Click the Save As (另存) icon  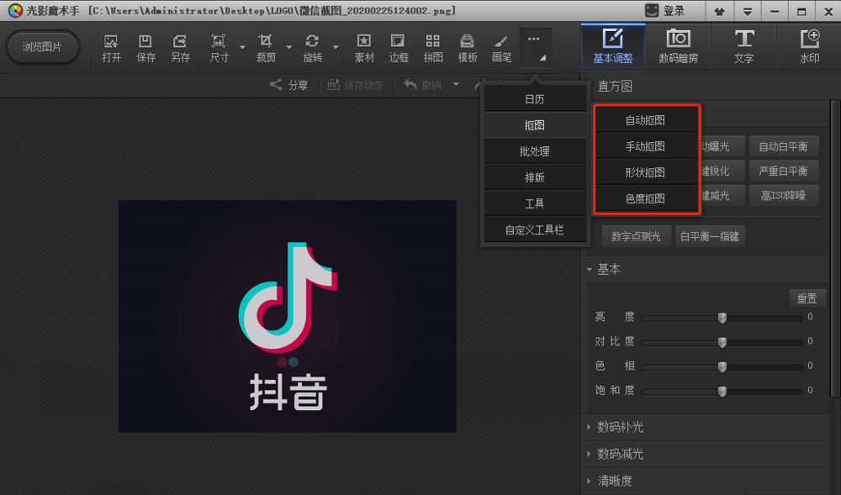[x=180, y=47]
